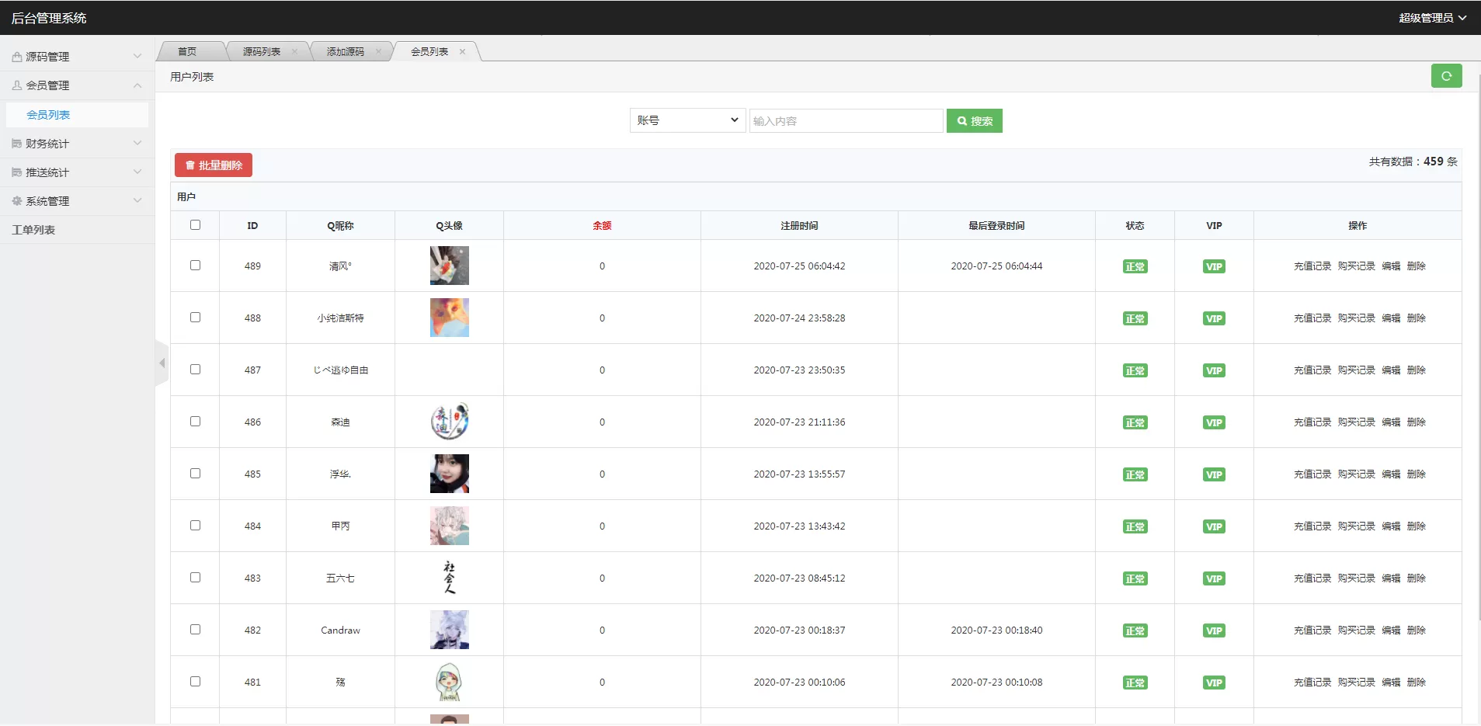Open the 超级管理员 account dropdown
Screen dimensions: 1481x726
[1432, 18]
